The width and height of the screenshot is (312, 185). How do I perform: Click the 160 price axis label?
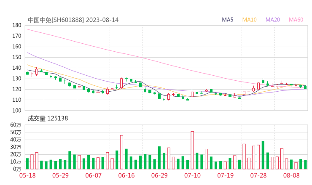pyautogui.click(x=17, y=47)
